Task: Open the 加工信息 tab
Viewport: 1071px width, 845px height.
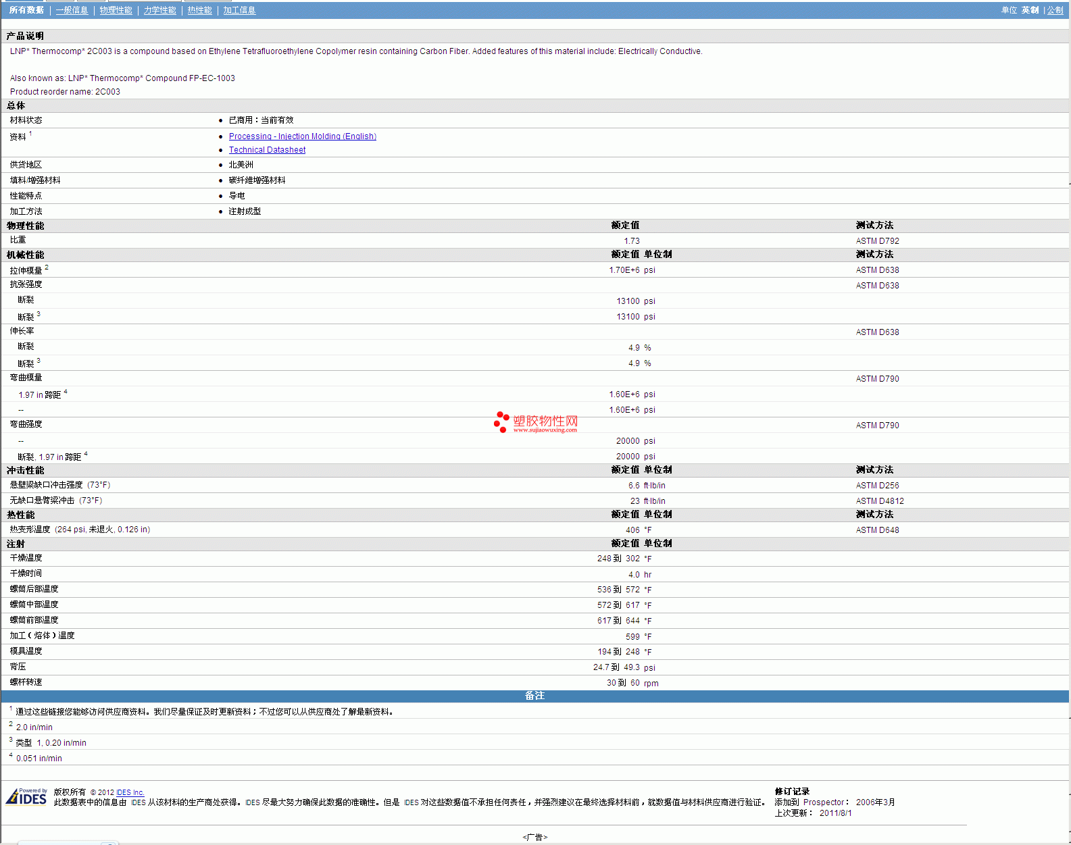Action: (239, 10)
